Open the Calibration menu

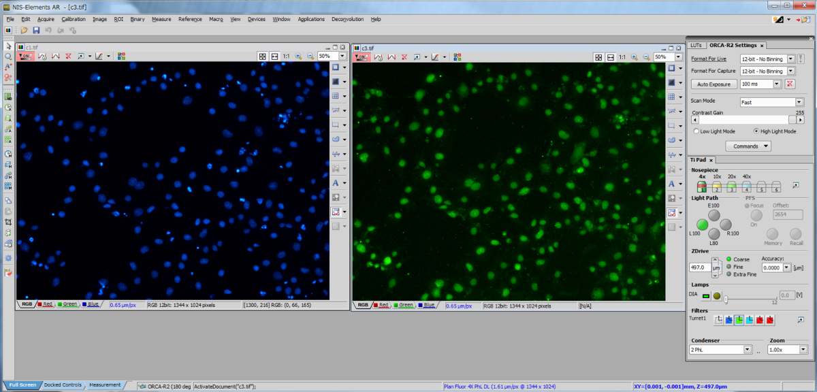click(x=73, y=19)
